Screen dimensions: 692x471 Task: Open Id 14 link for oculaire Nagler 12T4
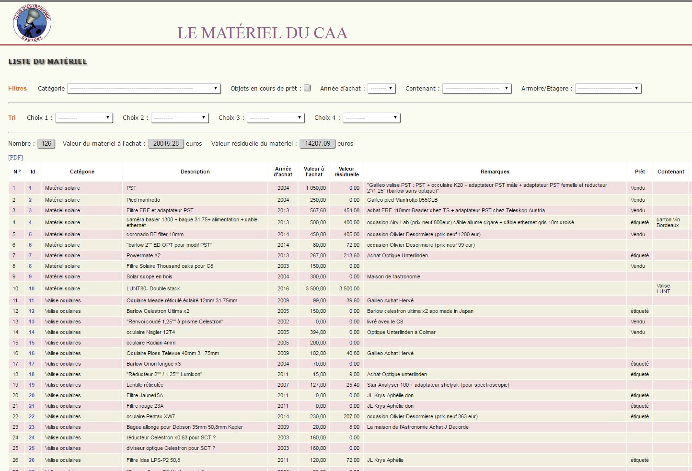[x=32, y=333]
